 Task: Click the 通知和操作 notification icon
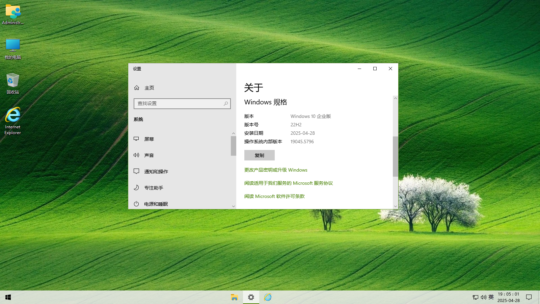(136, 171)
